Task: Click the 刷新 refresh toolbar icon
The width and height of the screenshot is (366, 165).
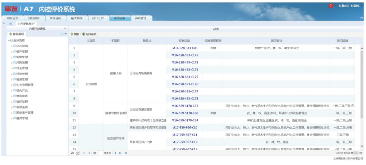Action: (72, 34)
